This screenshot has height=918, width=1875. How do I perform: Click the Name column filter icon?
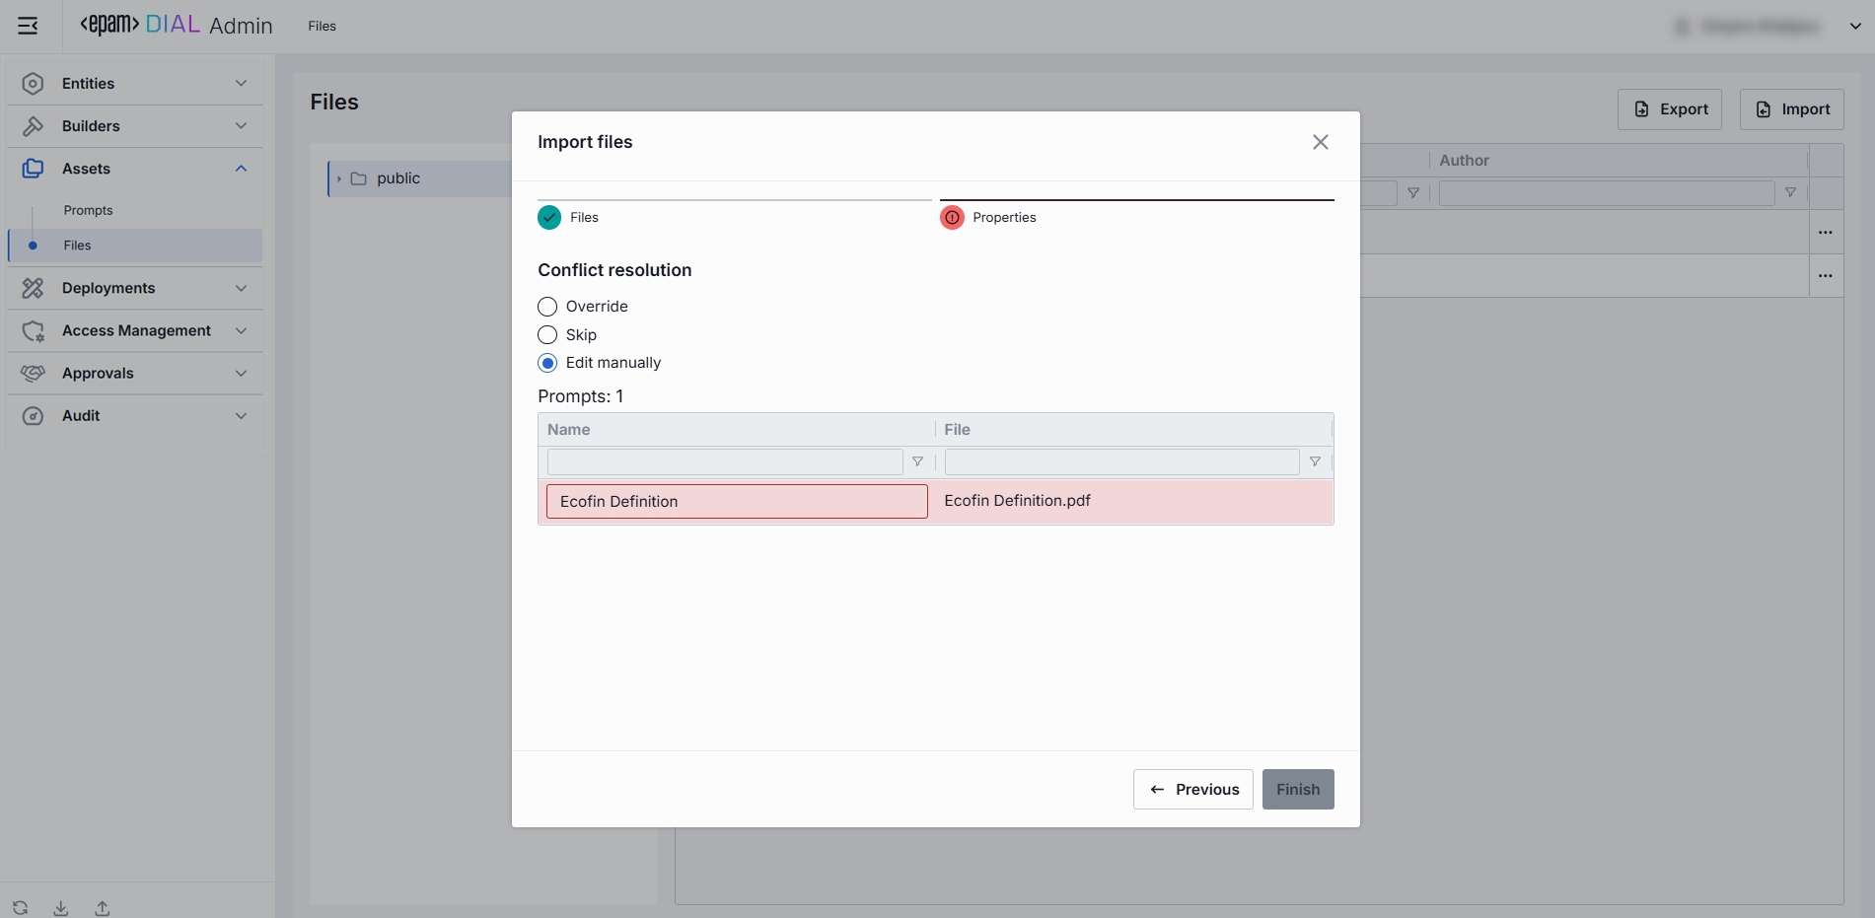click(917, 461)
